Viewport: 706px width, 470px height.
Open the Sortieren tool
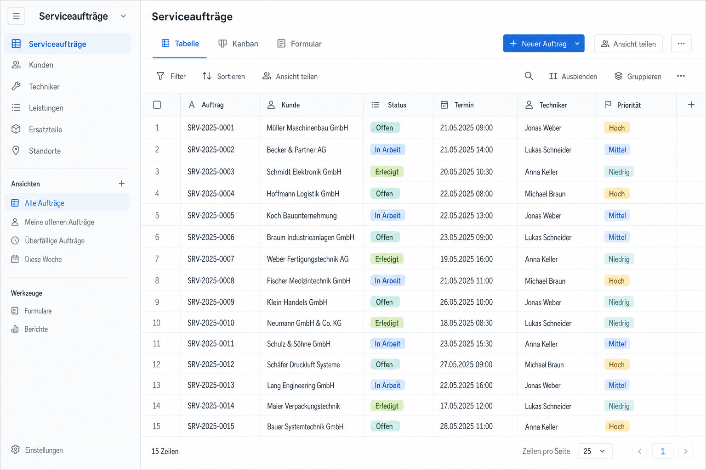coord(224,76)
